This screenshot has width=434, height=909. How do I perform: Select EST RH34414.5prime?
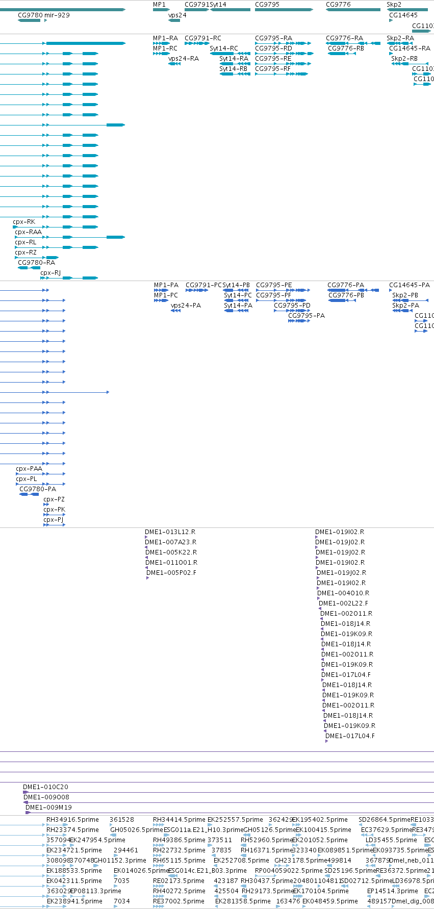coord(179,820)
